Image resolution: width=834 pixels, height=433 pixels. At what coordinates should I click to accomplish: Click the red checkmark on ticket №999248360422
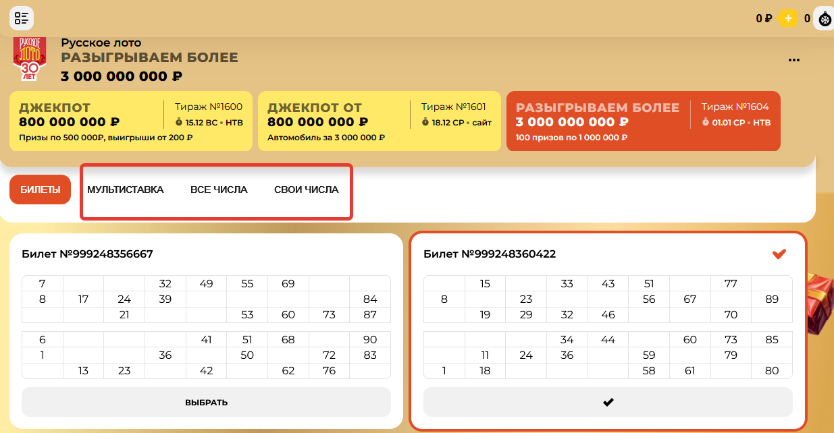click(x=779, y=254)
